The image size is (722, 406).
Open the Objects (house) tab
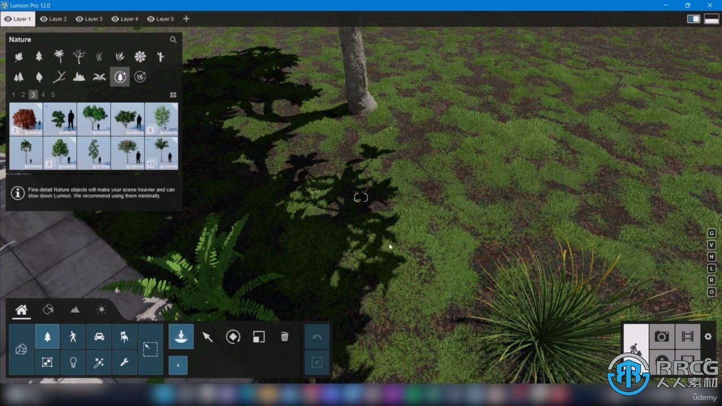(x=21, y=310)
